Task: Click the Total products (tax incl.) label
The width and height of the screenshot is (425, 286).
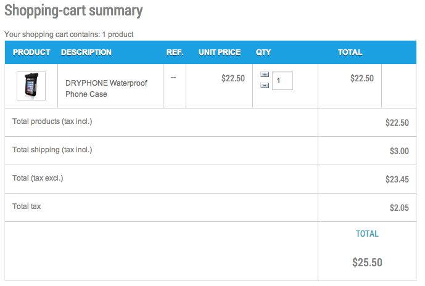Action: 52,121
